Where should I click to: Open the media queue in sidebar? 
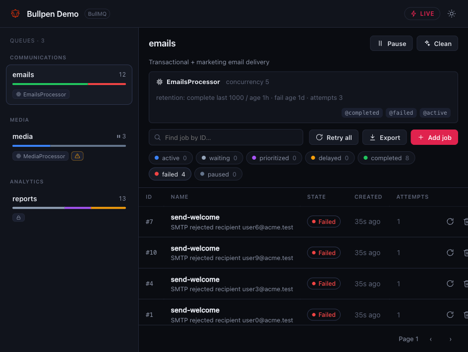(x=69, y=146)
